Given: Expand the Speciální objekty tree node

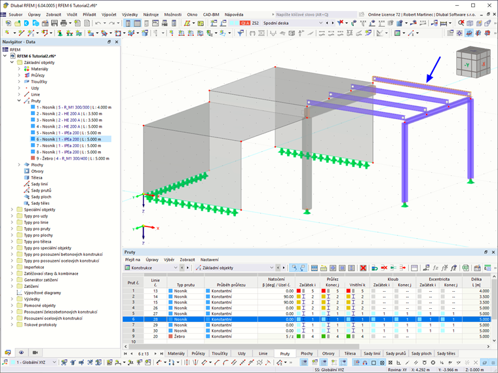Looking at the screenshot, I should [12, 209].
